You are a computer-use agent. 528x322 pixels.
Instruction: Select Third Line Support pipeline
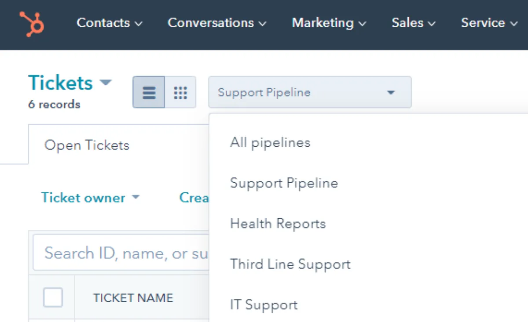(290, 264)
